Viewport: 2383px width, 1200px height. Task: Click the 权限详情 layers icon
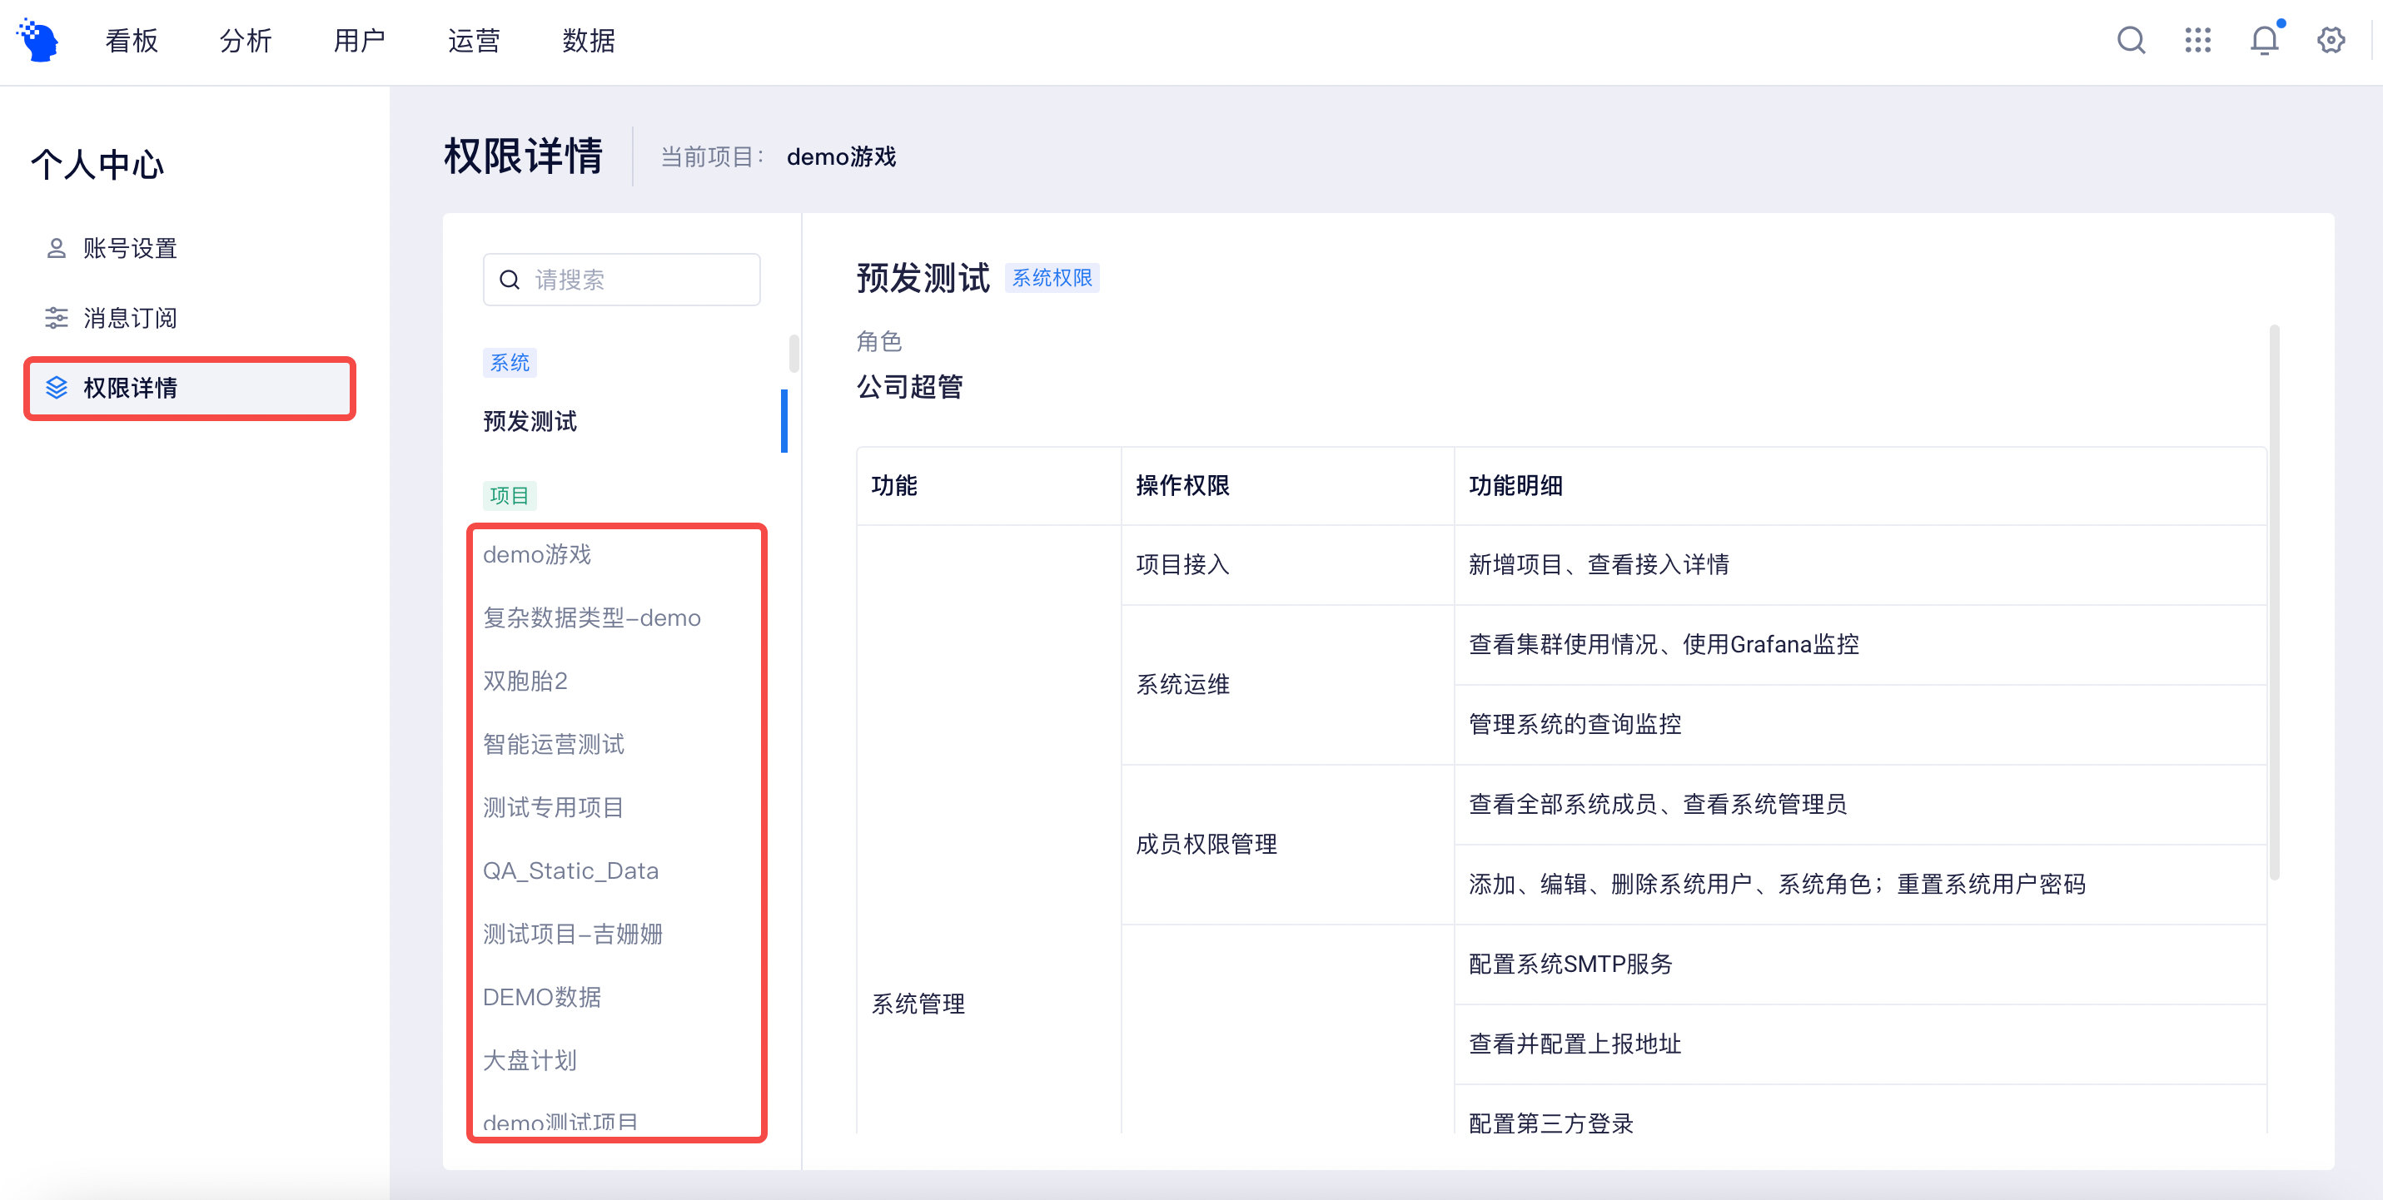(x=57, y=387)
